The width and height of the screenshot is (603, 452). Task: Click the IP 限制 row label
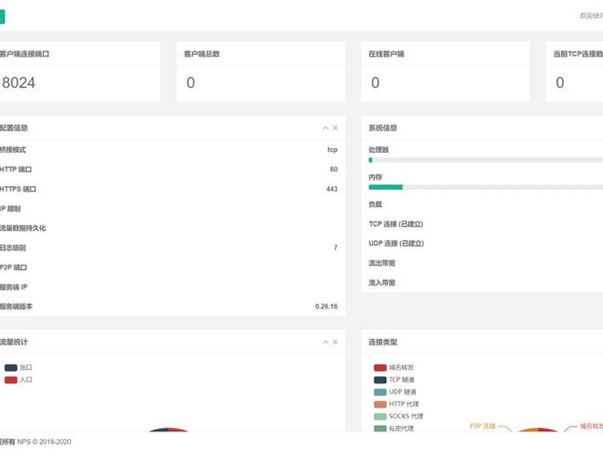pyautogui.click(x=10, y=209)
